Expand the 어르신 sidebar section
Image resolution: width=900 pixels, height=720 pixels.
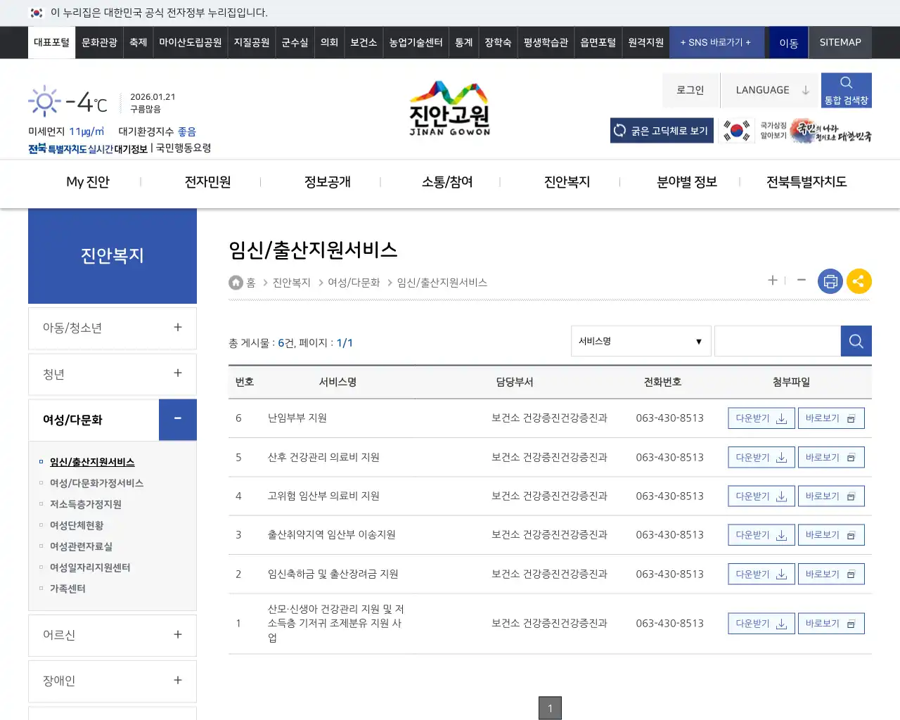pyautogui.click(x=177, y=635)
